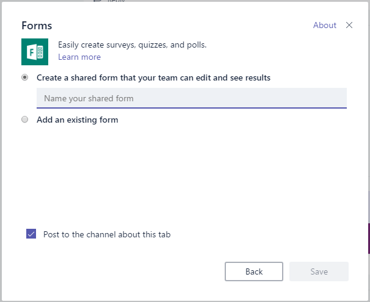Screen dimensions: 370x302
Task: Follow the Learn more link
Action: pos(79,57)
